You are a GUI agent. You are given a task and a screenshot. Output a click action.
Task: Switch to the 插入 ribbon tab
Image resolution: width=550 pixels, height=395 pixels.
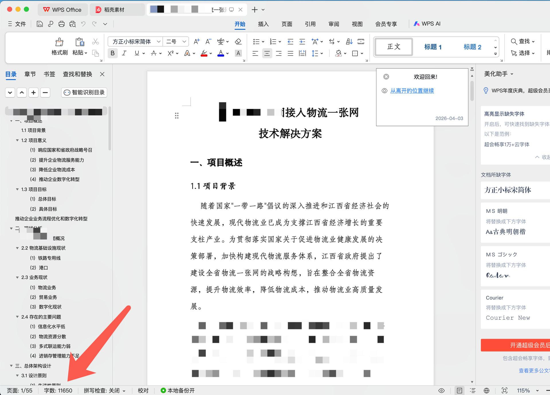coord(263,24)
